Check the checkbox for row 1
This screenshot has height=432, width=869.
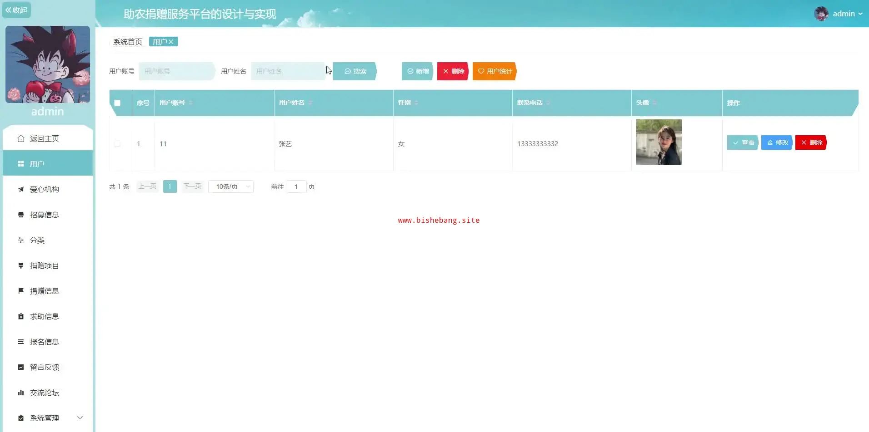[x=117, y=144]
